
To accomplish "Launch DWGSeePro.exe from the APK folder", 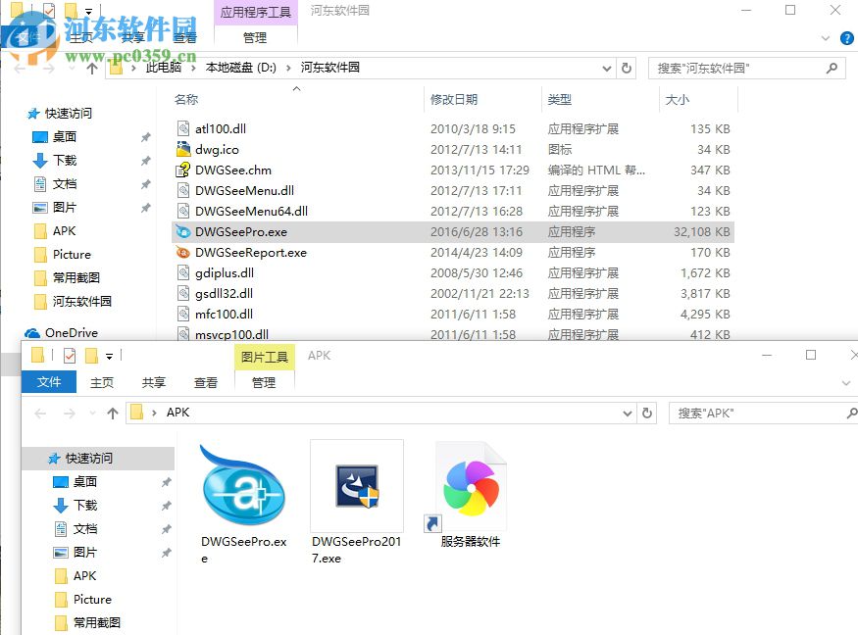I will tap(242, 485).
